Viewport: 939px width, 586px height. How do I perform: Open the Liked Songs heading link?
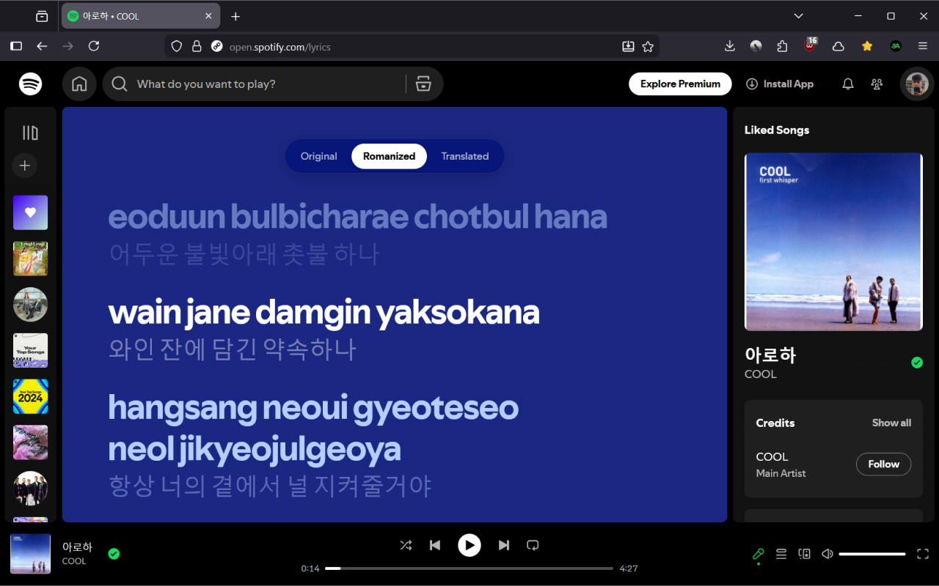point(777,130)
